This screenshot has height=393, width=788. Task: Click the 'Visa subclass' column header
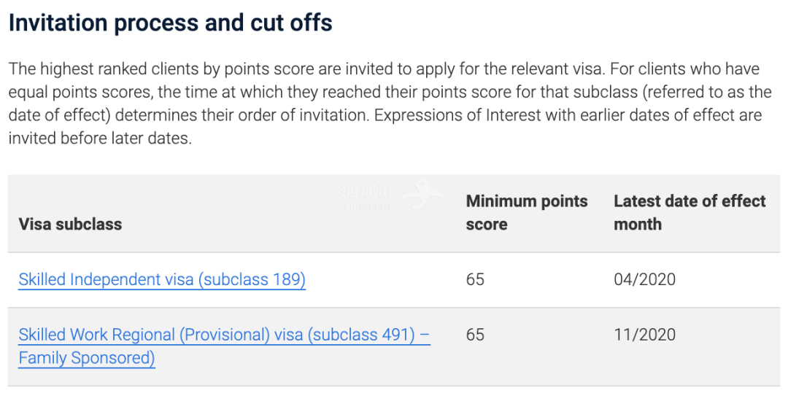click(70, 224)
